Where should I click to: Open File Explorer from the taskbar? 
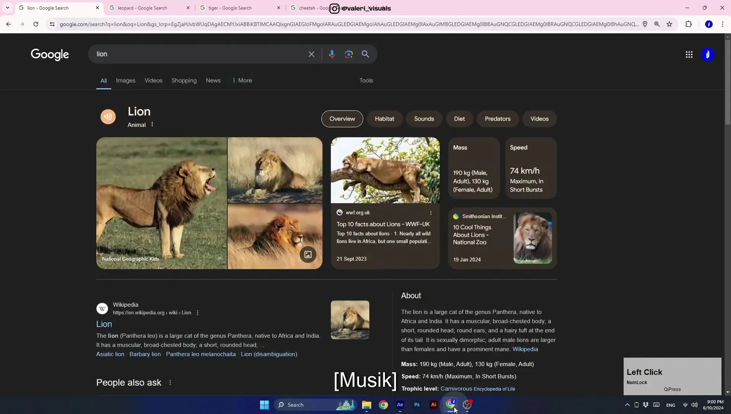coord(367,405)
